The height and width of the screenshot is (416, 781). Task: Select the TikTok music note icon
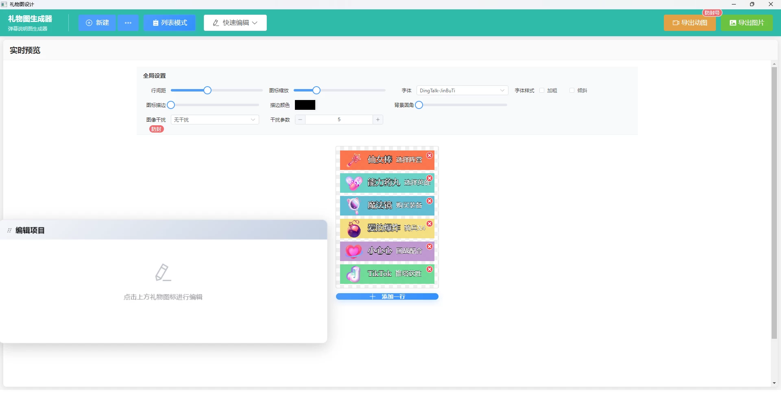[x=353, y=274]
